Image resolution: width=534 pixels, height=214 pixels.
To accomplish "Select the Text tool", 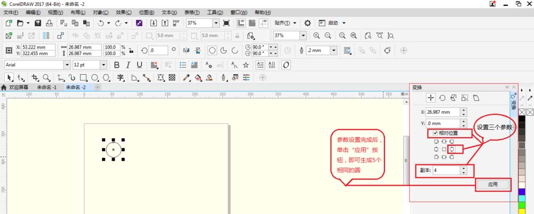I will pos(120,77).
